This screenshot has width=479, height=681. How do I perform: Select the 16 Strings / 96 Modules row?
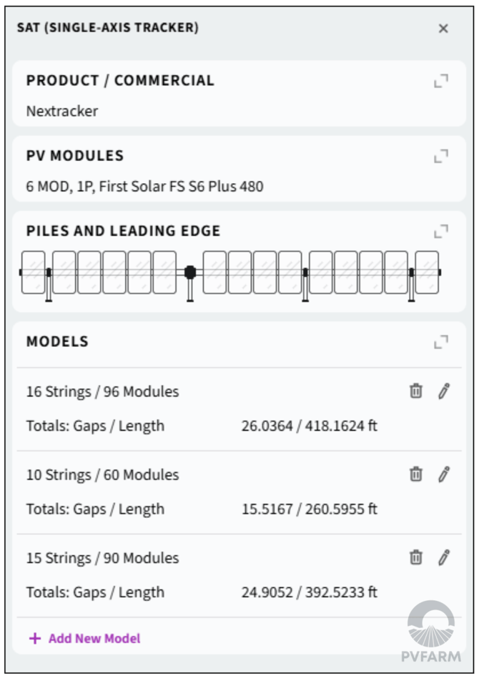(x=102, y=392)
